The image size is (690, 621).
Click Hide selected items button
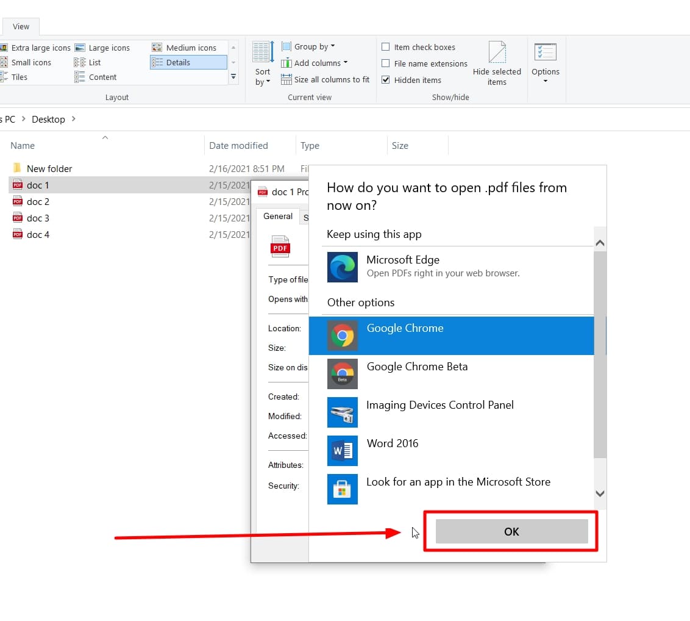[x=497, y=63]
